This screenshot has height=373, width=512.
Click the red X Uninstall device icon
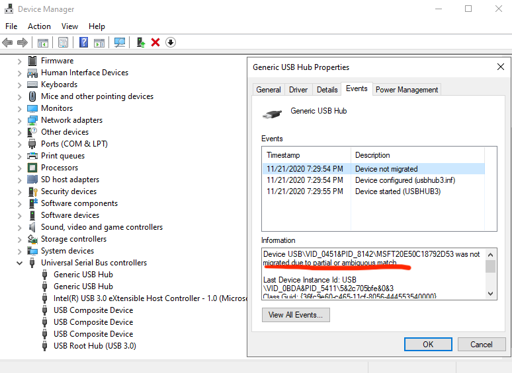pyautogui.click(x=155, y=42)
